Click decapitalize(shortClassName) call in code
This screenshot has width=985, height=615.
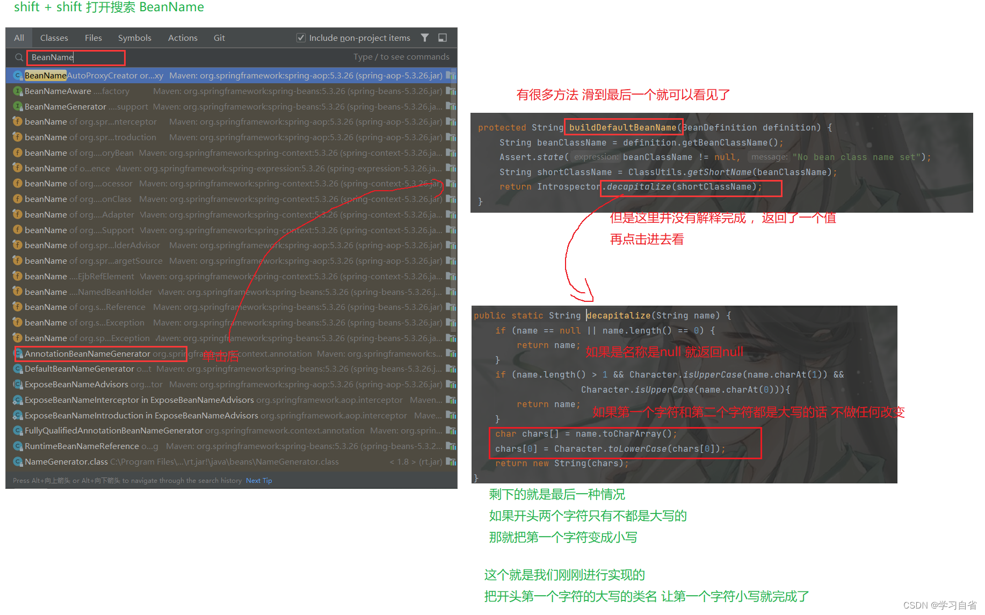682,187
